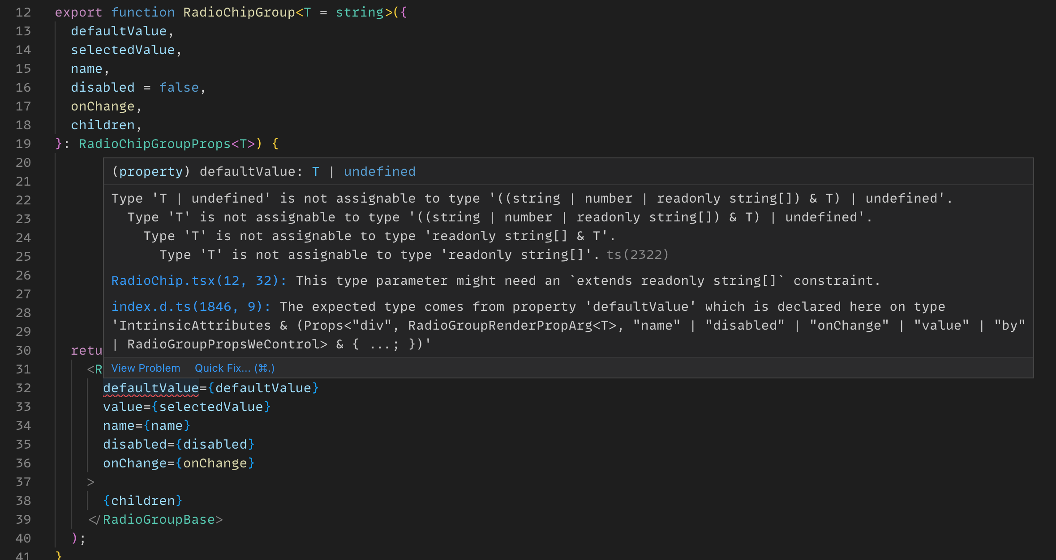Click the underlined defaultValue attribute

pyautogui.click(x=150, y=388)
